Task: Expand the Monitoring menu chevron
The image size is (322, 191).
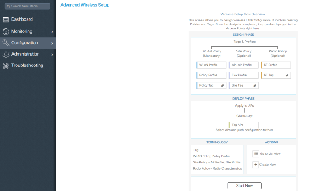Action: click(x=52, y=32)
